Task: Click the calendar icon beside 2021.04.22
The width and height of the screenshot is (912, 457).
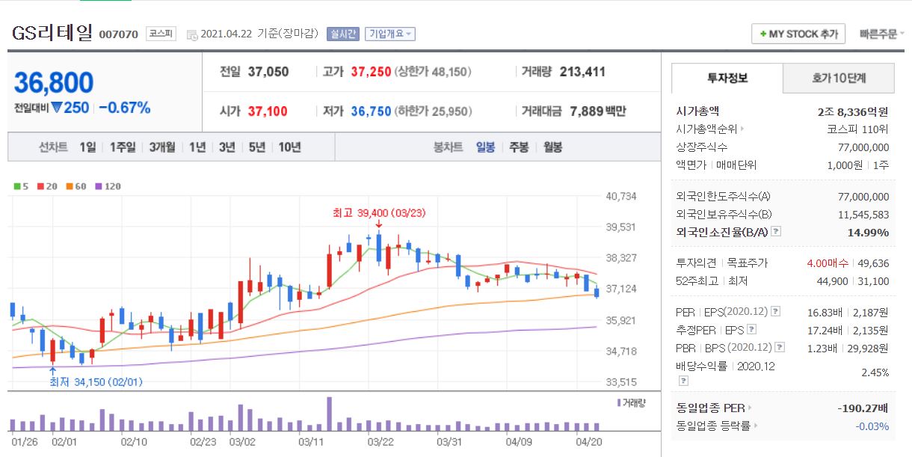Action: [x=192, y=34]
